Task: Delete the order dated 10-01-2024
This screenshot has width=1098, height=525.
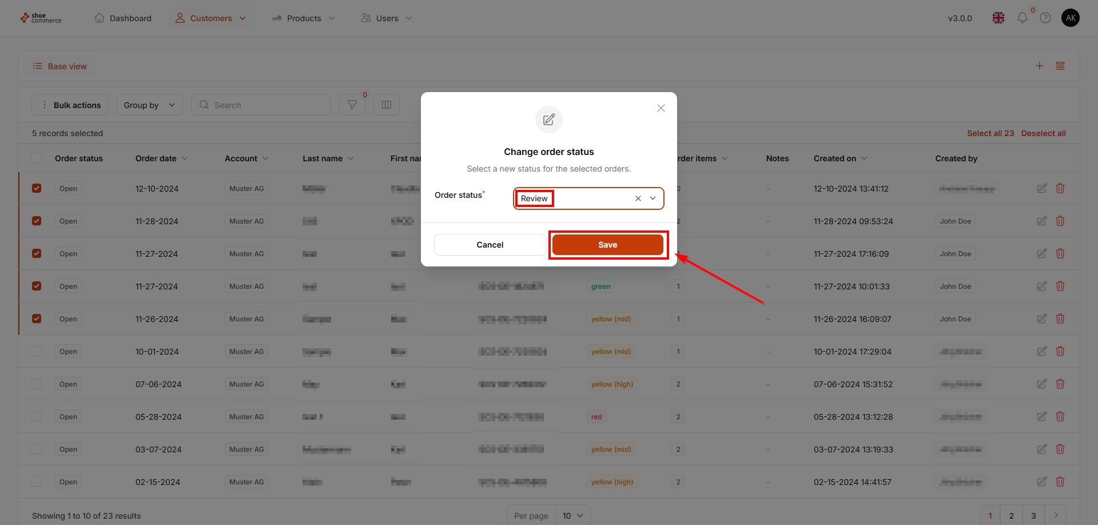Action: pyautogui.click(x=1060, y=351)
